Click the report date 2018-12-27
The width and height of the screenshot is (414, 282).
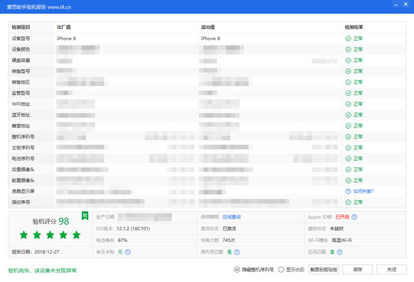(47, 252)
